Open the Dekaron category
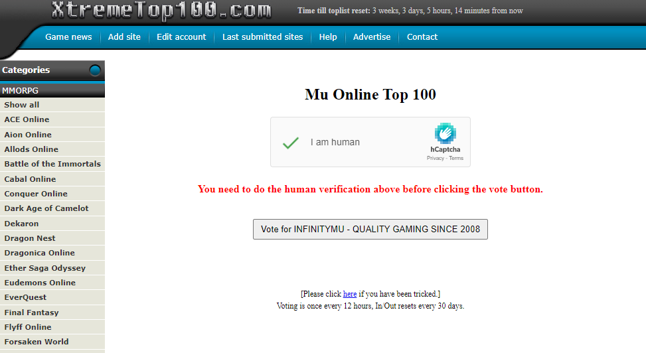This screenshot has height=353, width=646. [x=52, y=224]
